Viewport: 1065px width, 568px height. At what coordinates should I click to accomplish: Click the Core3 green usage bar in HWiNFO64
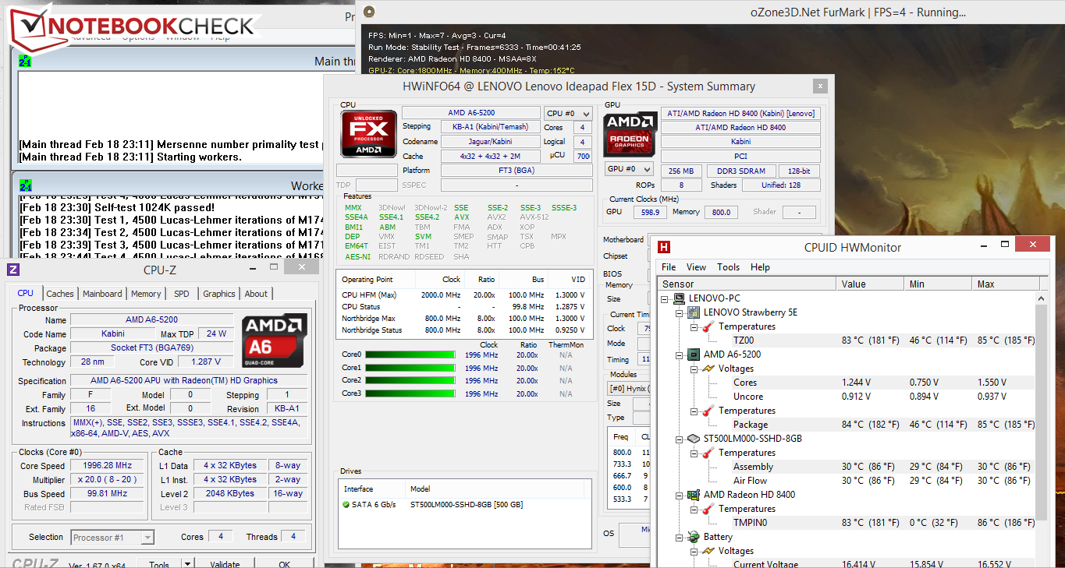tap(410, 393)
